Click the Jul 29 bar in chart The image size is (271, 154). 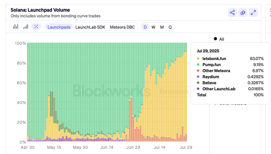click(186, 92)
